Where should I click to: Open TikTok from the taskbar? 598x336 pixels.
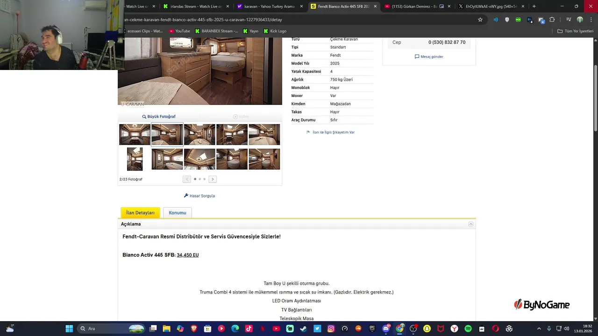point(249,329)
